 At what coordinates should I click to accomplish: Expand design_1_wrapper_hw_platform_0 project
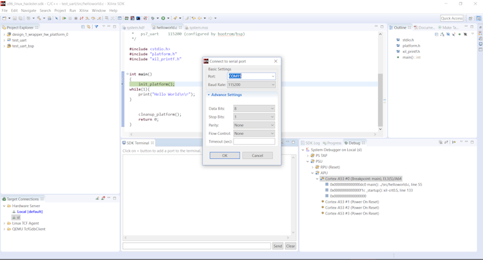4,35
